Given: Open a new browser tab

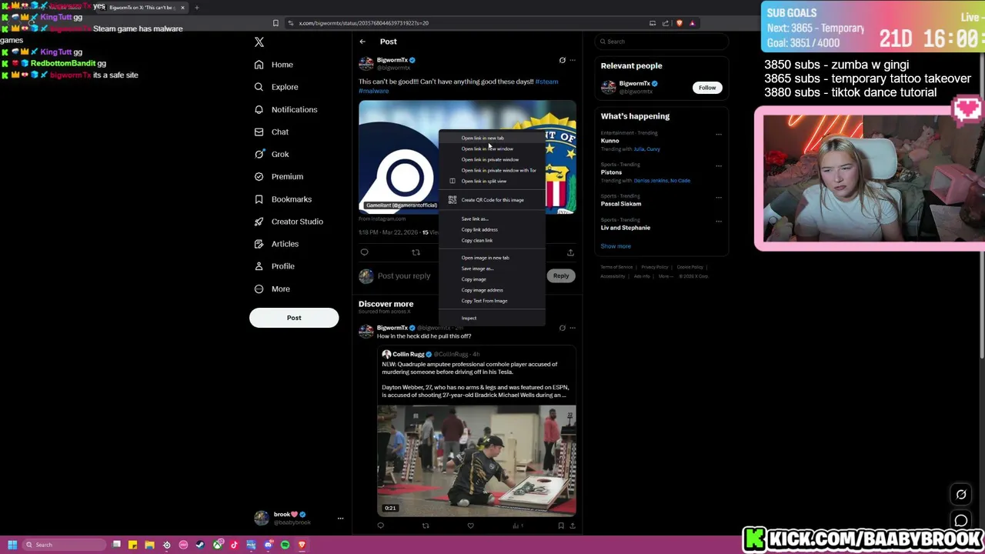Looking at the screenshot, I should click(x=196, y=8).
